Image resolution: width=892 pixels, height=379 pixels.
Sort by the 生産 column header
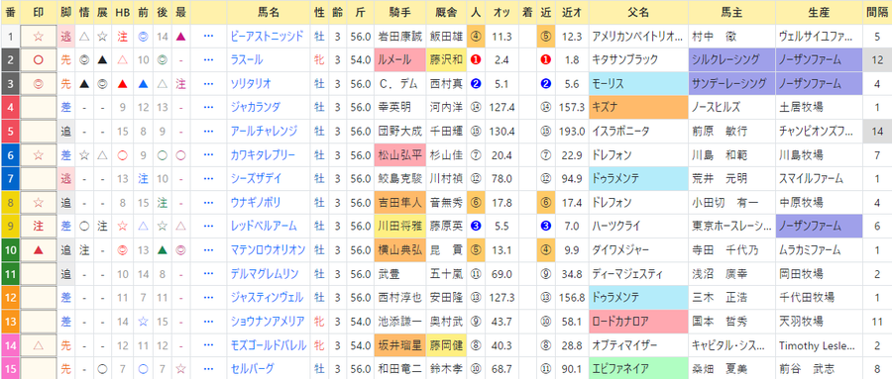(x=820, y=12)
